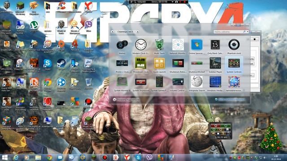Select the ShutdownRestart gadget

[197, 65]
